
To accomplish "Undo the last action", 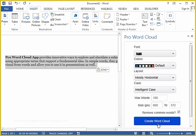I will click(x=16, y=3).
